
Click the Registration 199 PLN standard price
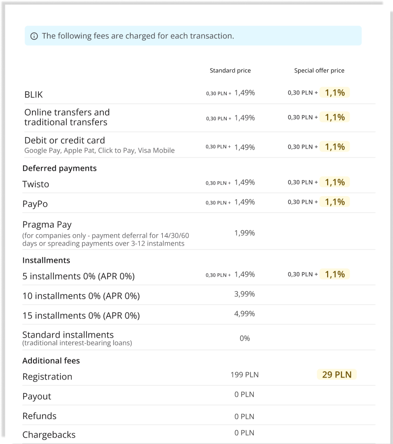click(x=244, y=375)
